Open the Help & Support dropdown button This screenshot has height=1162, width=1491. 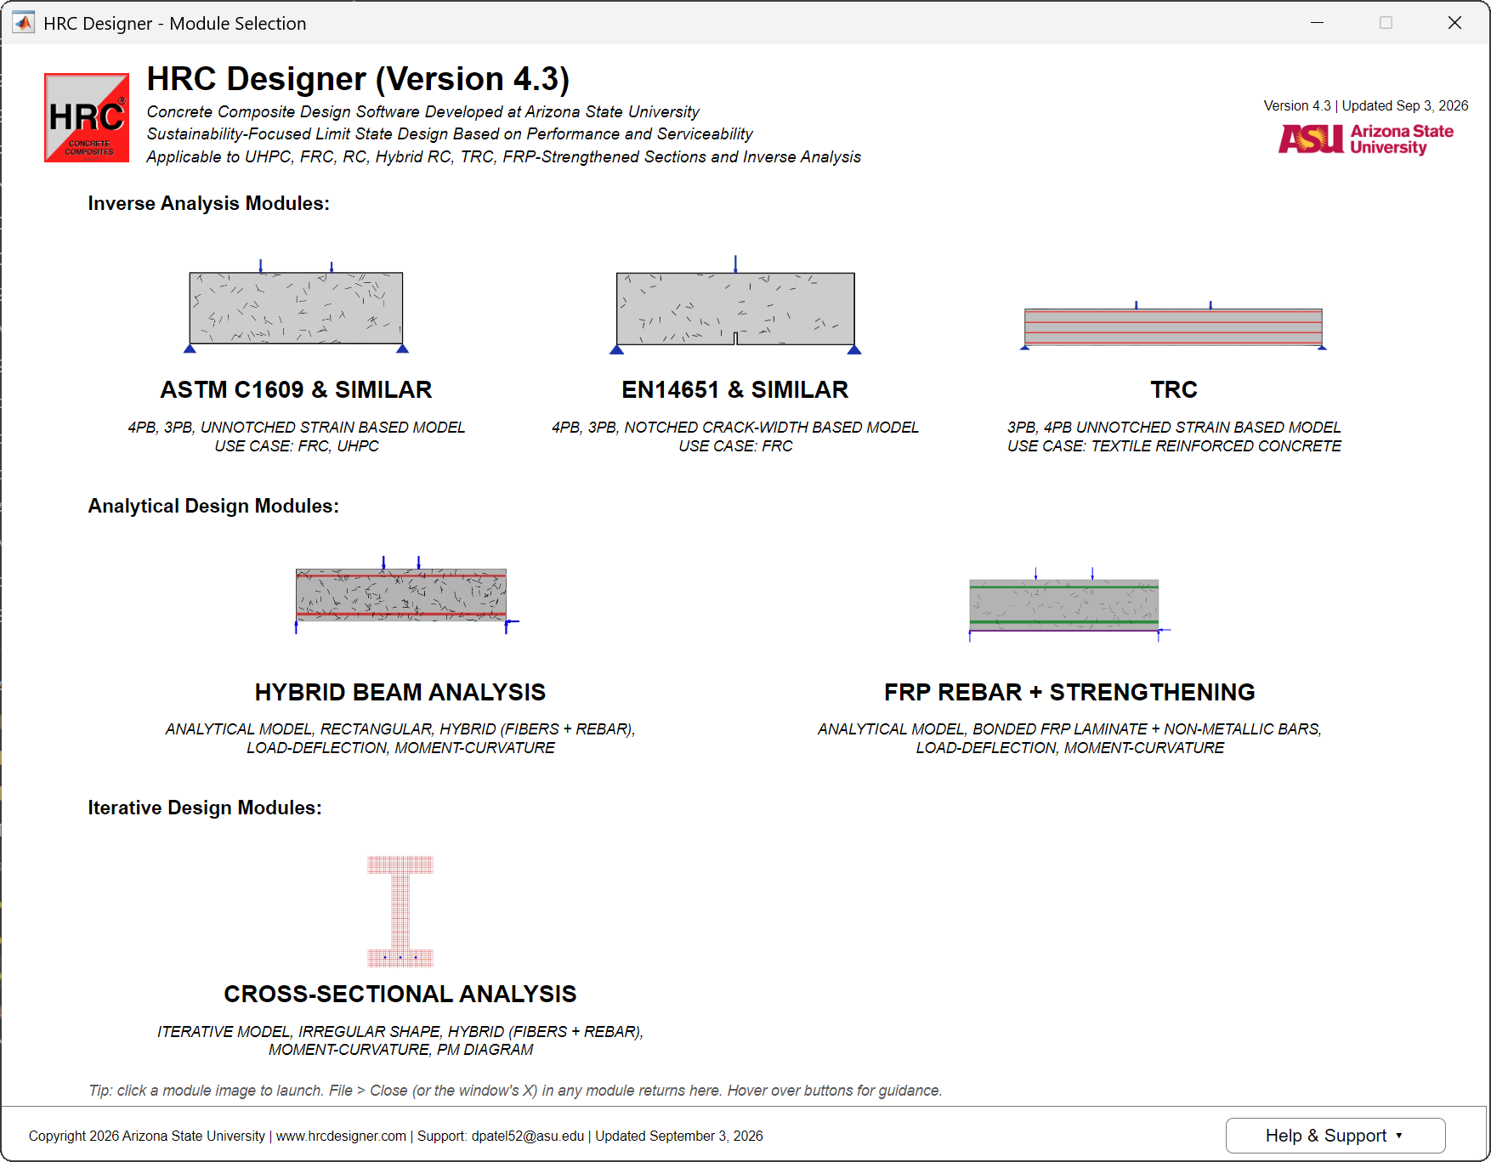coord(1335,1136)
